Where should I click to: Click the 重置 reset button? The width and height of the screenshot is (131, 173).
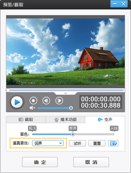pyautogui.click(x=97, y=143)
